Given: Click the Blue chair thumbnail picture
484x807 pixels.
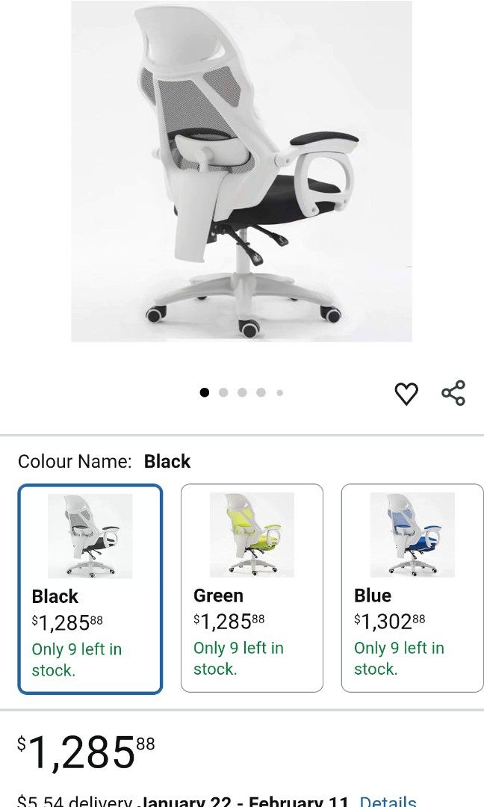Looking at the screenshot, I should click(x=412, y=533).
